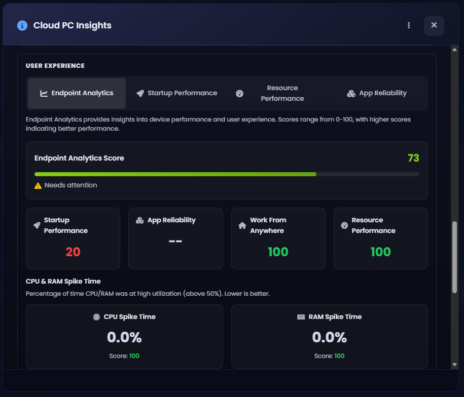Click the memory icon next to RAM Spike Time
Image resolution: width=464 pixels, height=397 pixels.
[301, 317]
